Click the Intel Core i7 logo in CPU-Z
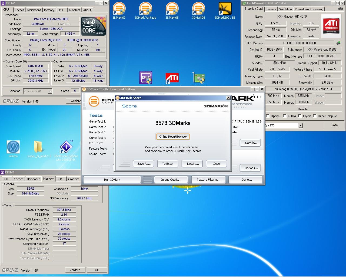The width and height of the screenshot is (346, 277). pyautogui.click(x=94, y=26)
